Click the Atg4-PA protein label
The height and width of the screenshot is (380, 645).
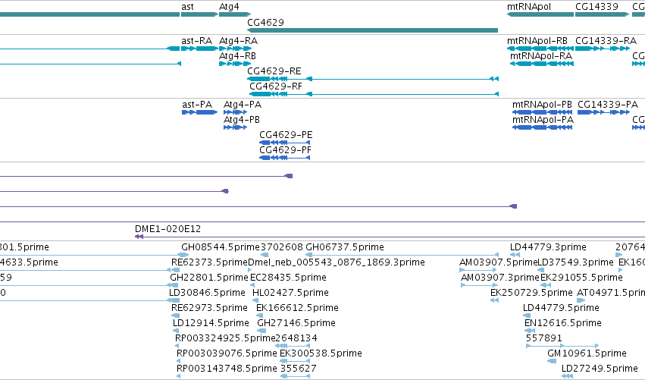[x=243, y=105]
